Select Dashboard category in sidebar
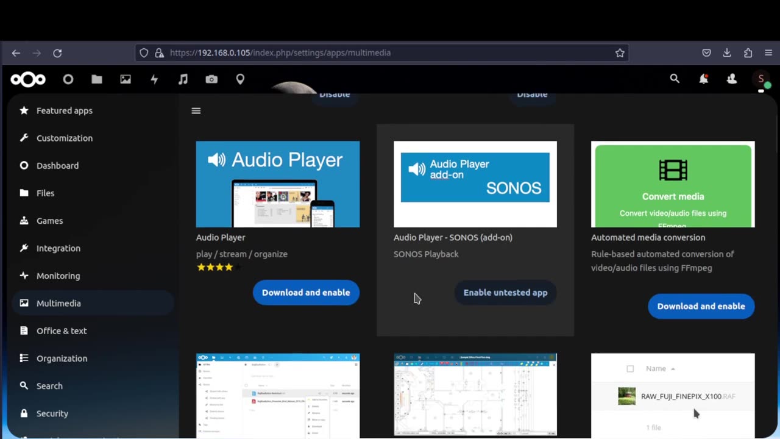This screenshot has height=439, width=780. coord(93,165)
